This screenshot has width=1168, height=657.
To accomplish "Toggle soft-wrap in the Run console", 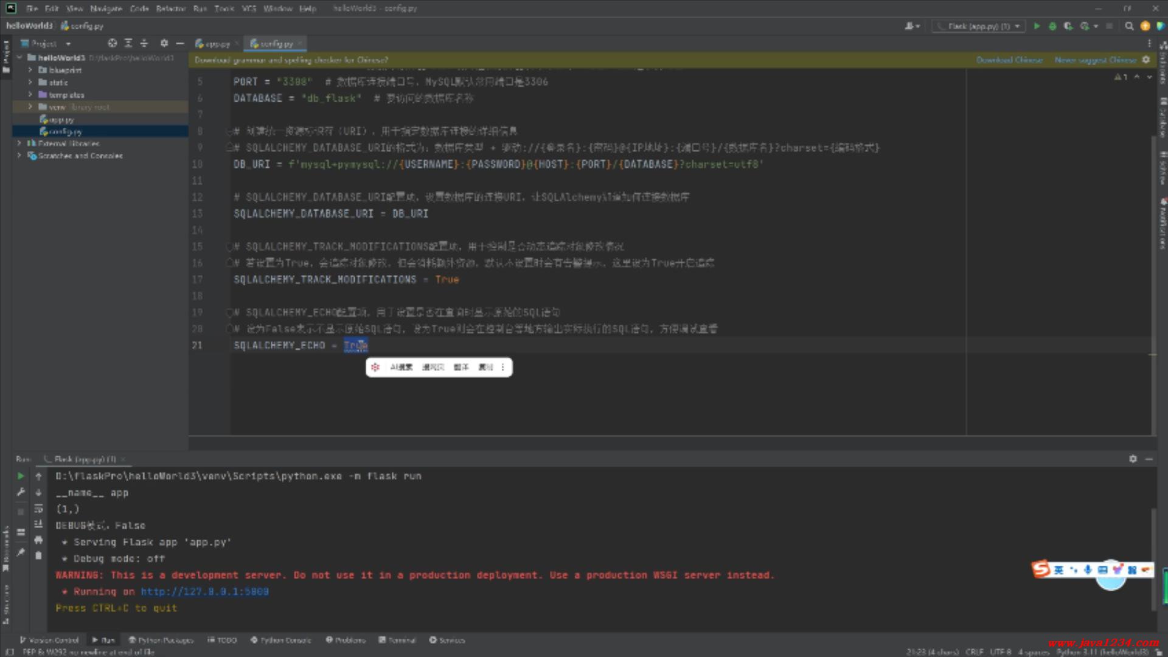I will (x=38, y=508).
